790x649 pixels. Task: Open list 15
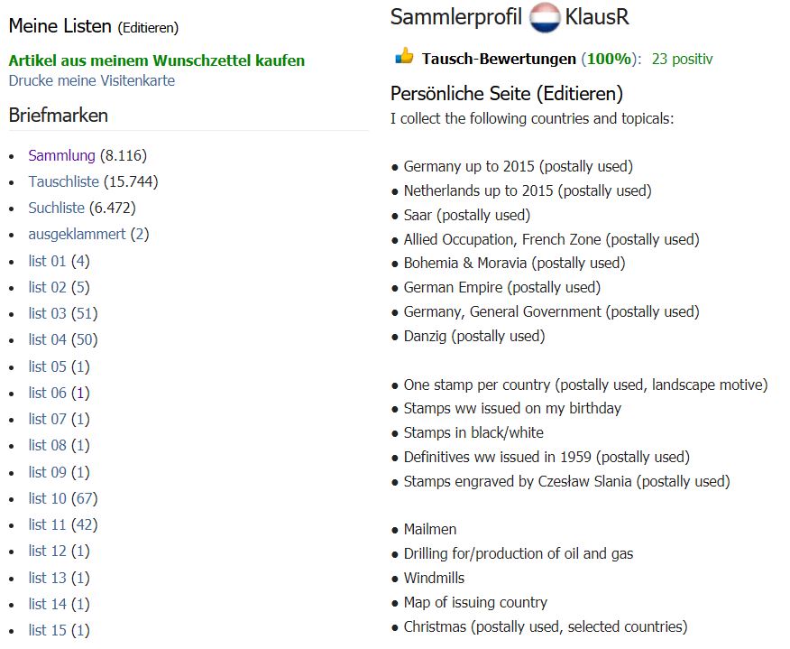pos(48,630)
